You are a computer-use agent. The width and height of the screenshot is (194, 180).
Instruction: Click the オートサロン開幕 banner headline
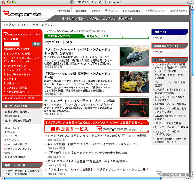96,18
